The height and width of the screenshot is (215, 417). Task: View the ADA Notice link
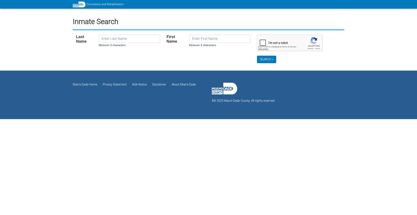point(139,85)
